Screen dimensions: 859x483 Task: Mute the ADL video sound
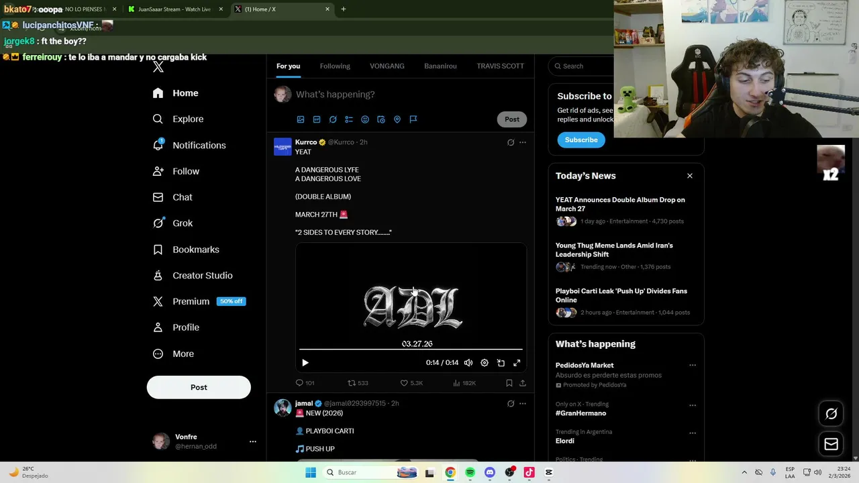coord(468,363)
